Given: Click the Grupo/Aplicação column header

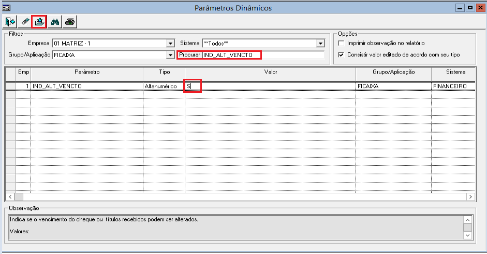Looking at the screenshot, I should [x=393, y=72].
